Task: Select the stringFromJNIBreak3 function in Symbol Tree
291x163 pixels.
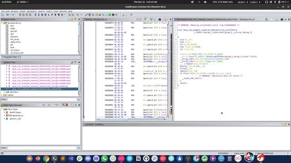Action: click(x=41, y=66)
